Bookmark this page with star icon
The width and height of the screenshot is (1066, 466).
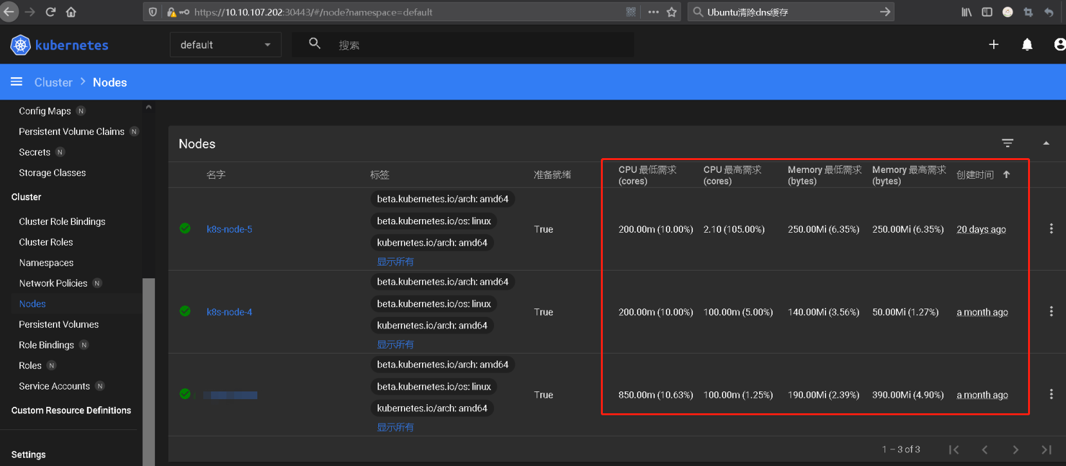tap(672, 12)
